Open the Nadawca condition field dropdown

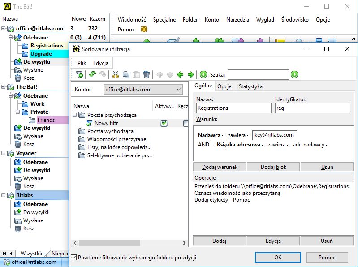211,135
